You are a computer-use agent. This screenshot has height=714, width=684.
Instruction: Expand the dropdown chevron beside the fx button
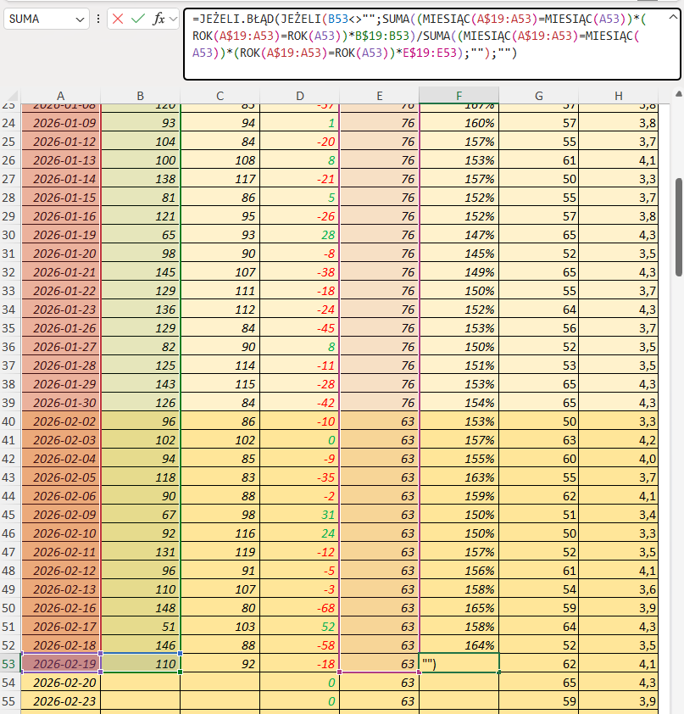173,20
